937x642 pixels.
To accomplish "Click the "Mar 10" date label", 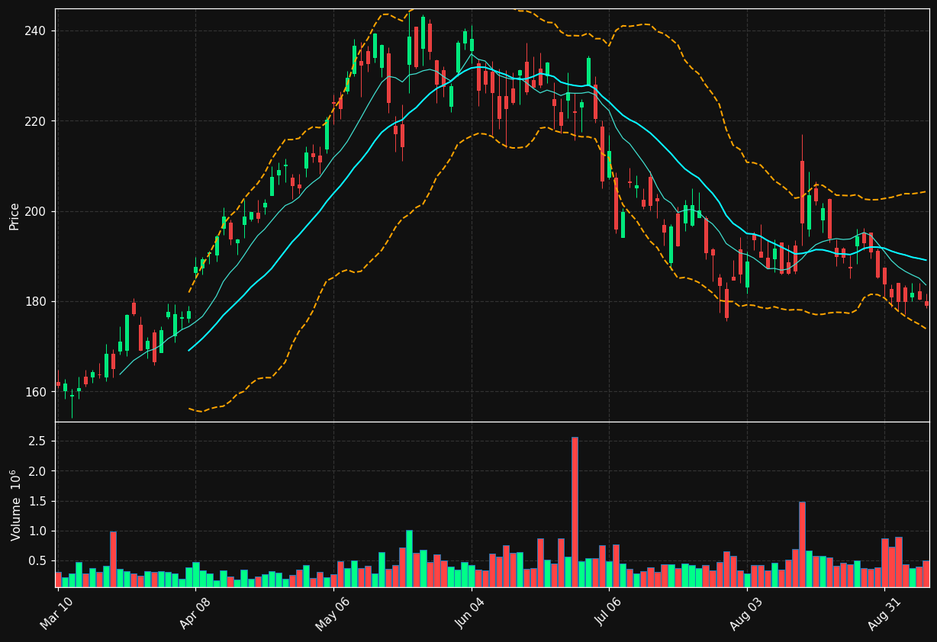I will point(56,615).
